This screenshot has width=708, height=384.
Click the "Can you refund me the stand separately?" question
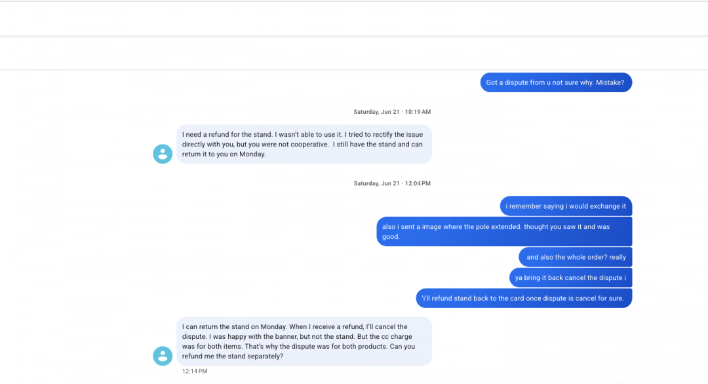click(x=299, y=351)
